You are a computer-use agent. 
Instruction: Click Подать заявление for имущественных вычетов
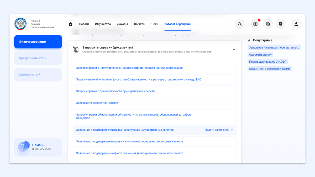click(x=219, y=130)
